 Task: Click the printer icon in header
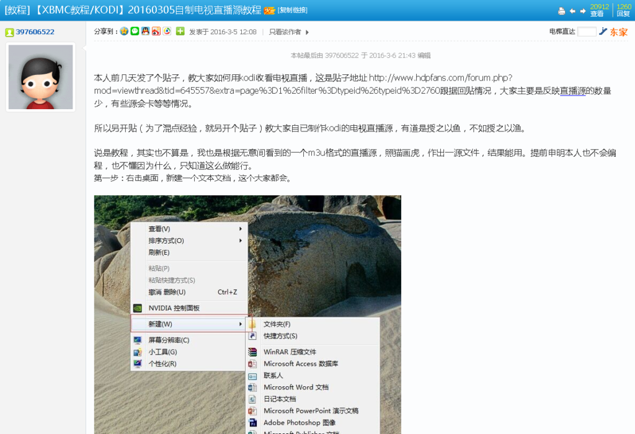(561, 11)
